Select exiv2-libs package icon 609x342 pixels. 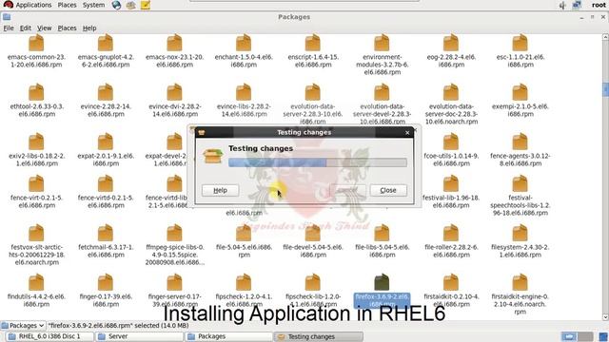[x=36, y=142]
